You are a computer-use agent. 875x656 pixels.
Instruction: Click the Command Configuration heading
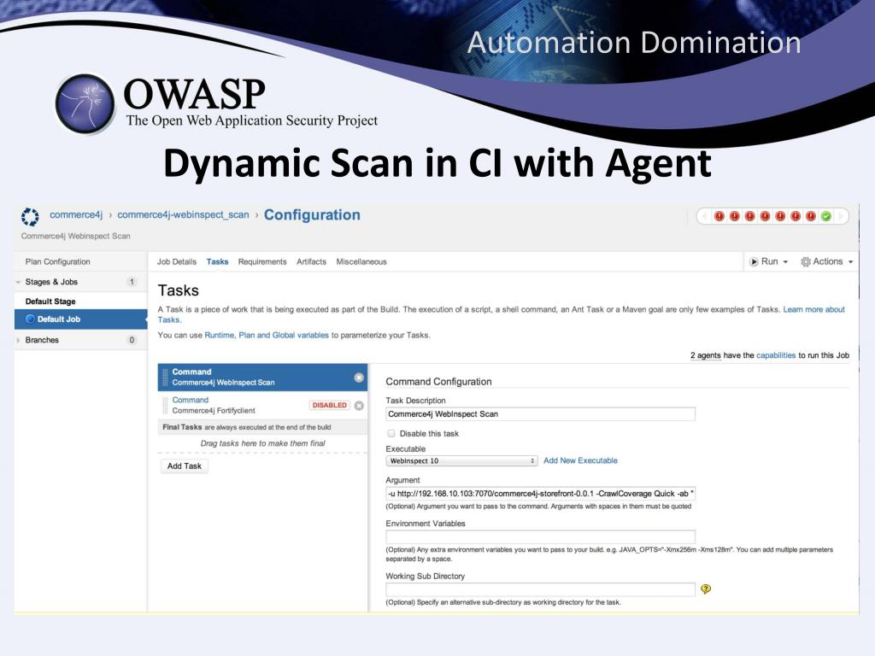(x=438, y=382)
